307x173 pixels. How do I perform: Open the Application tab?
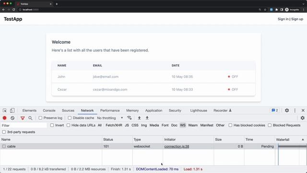[x=153, y=111]
